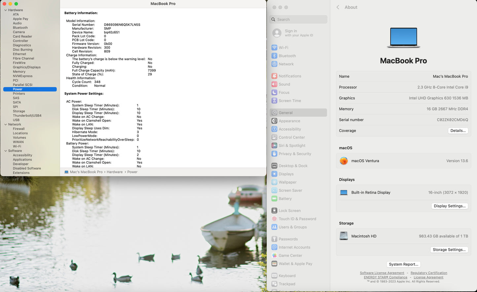
Task: Select the Touch ID & Password fingerprint icon
Action: coord(274,219)
